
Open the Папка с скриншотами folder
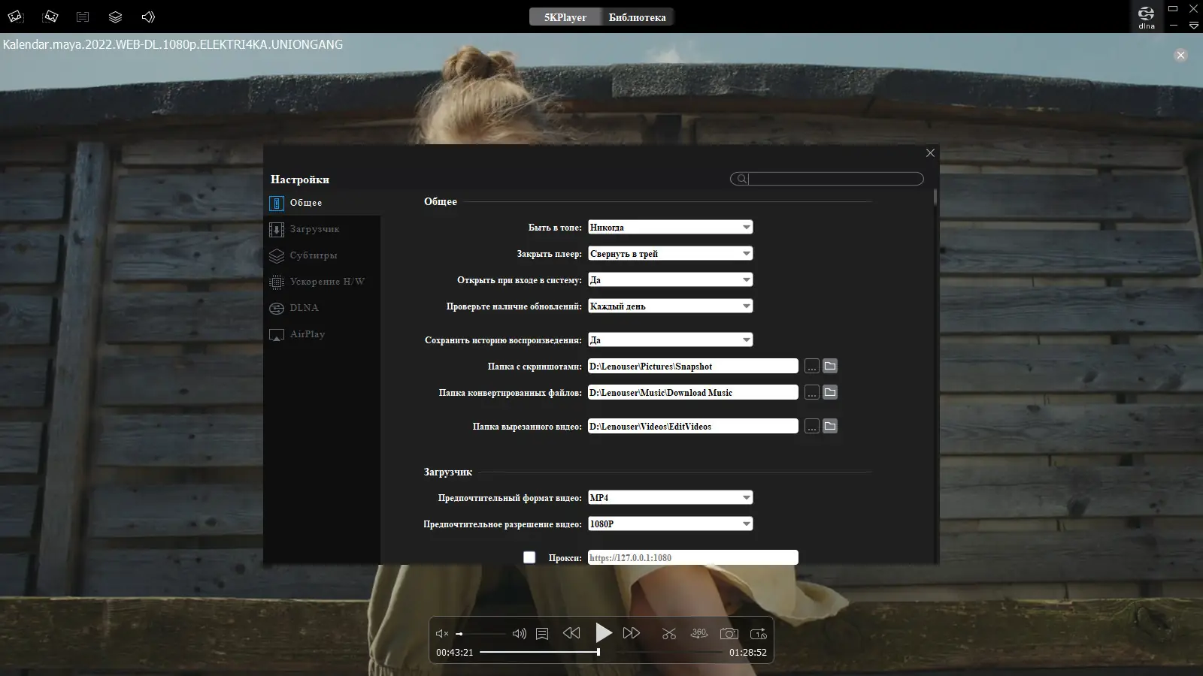[830, 367]
